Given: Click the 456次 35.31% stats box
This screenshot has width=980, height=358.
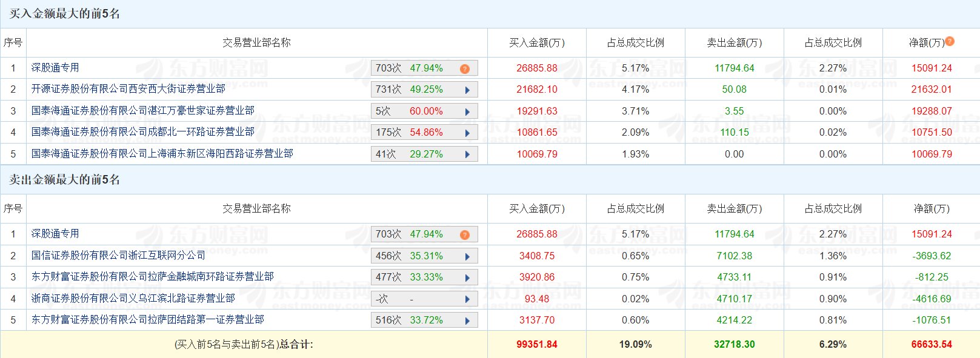Looking at the screenshot, I should 418,256.
